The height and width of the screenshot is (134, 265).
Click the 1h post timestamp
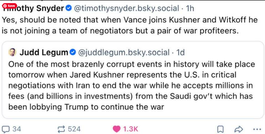(190, 8)
